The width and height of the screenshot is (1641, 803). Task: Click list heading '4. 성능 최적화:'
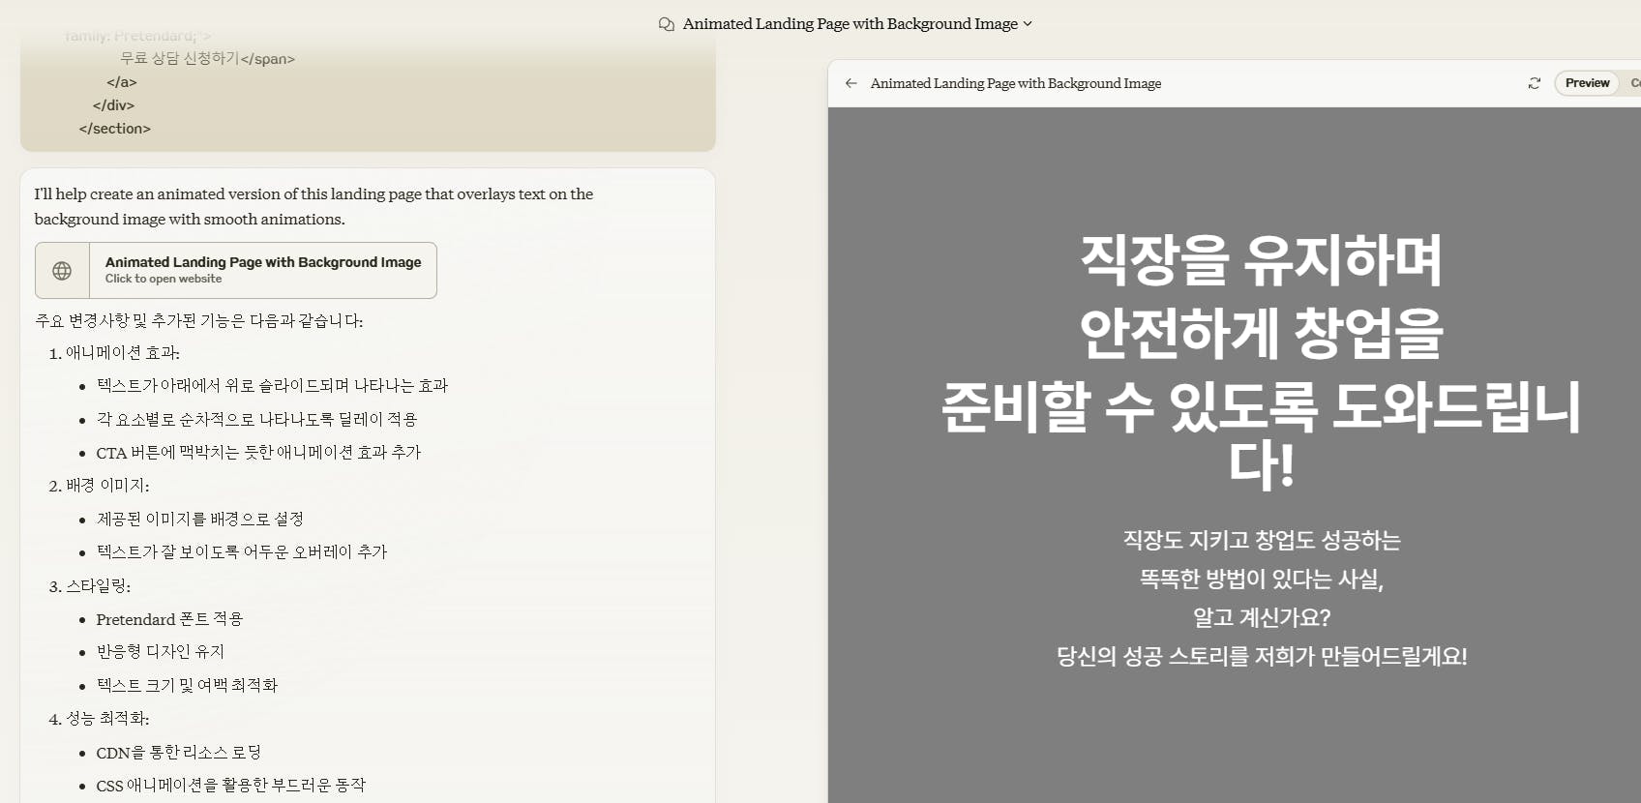click(x=99, y=719)
